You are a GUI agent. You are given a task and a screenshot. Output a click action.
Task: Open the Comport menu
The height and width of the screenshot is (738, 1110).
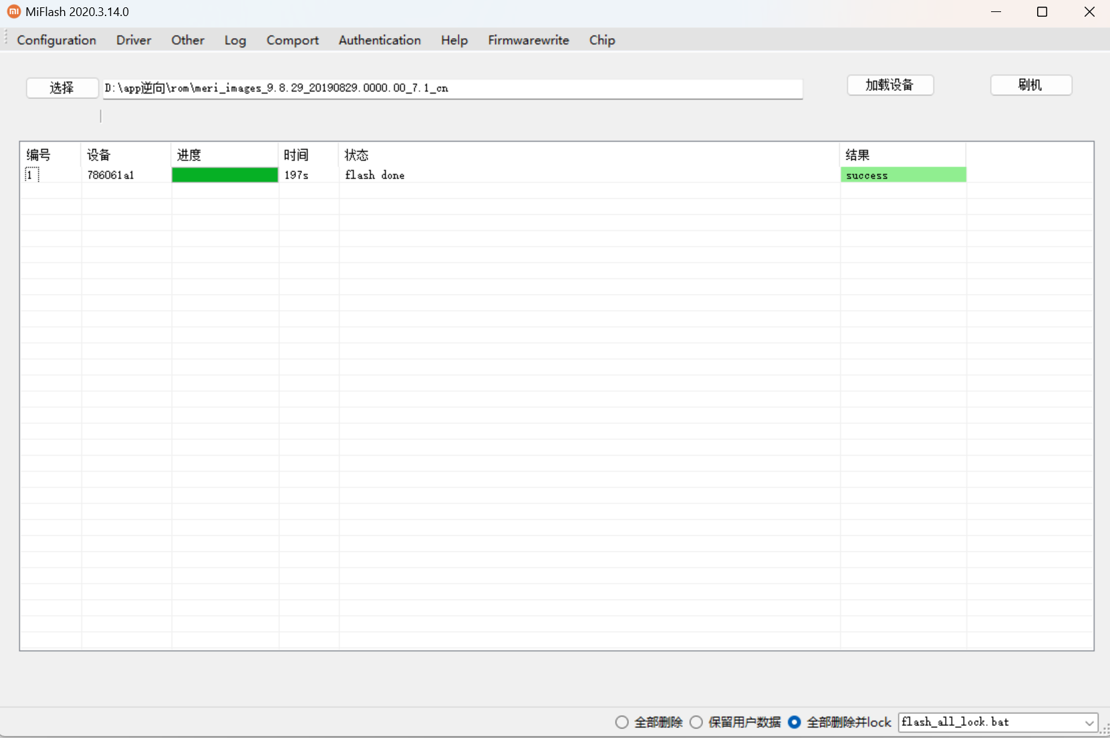point(293,40)
